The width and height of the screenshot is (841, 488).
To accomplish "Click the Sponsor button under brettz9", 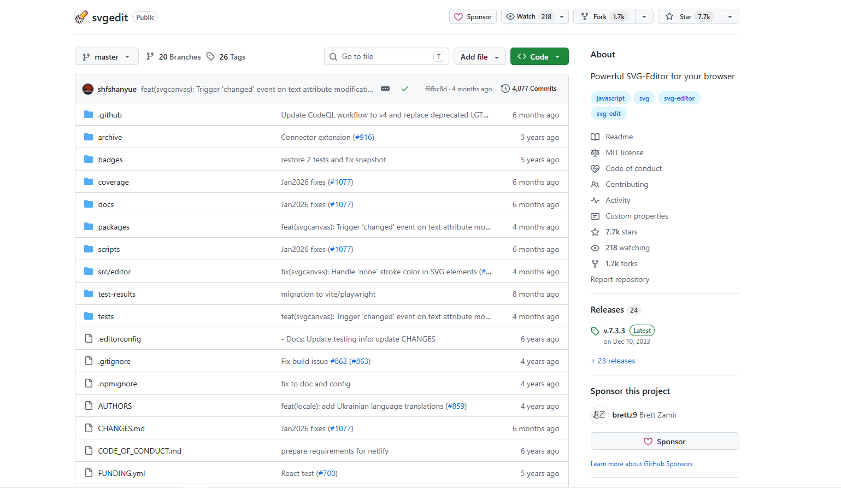I will (664, 442).
